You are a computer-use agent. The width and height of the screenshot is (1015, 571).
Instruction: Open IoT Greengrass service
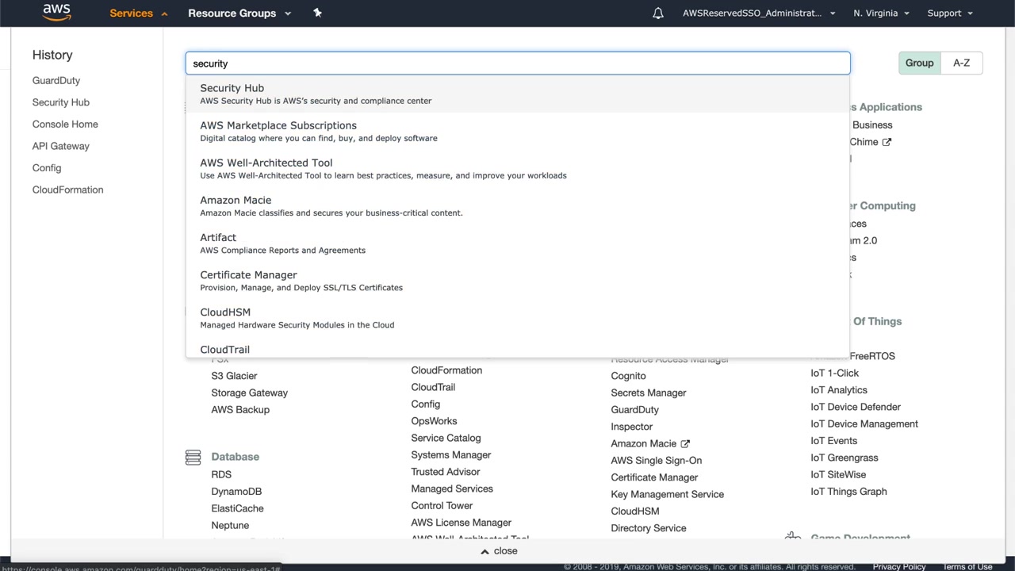[x=845, y=458]
